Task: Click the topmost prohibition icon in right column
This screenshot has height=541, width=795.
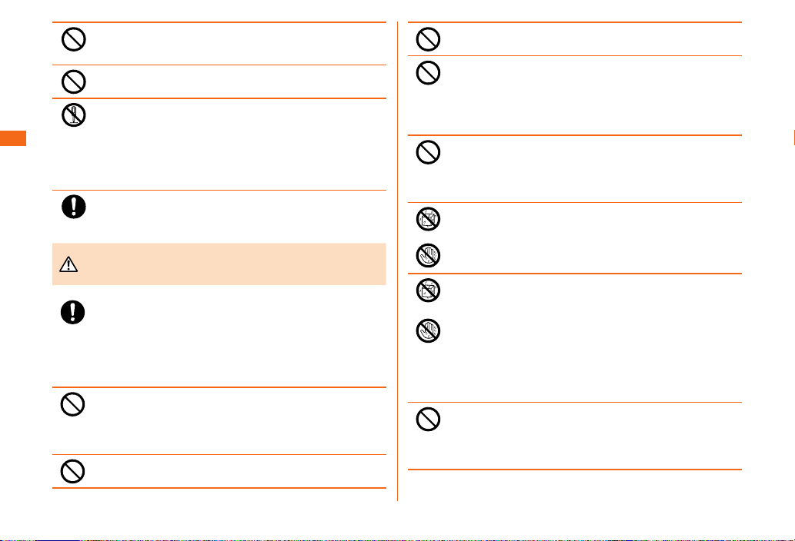Action: pyautogui.click(x=428, y=39)
